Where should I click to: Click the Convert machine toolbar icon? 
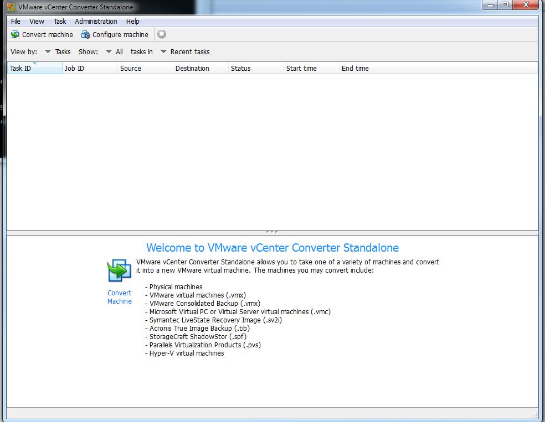click(x=15, y=34)
